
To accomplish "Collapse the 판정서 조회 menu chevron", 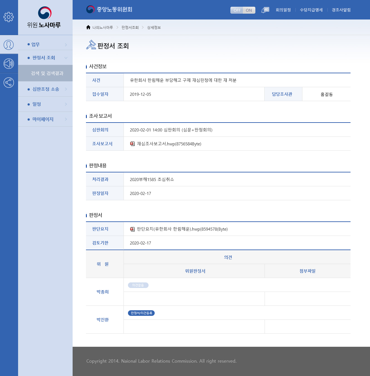I will click(66, 58).
